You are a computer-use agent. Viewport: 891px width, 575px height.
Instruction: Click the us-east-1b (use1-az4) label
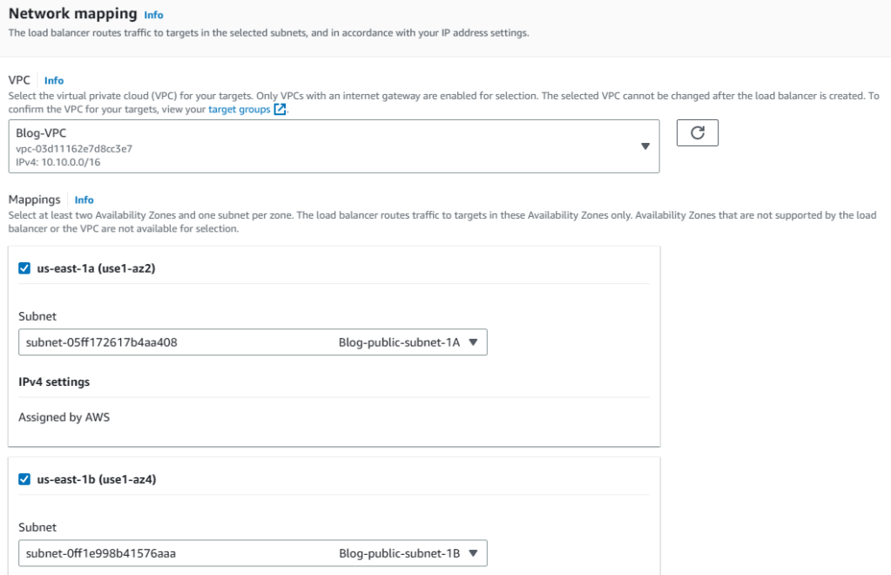point(96,479)
